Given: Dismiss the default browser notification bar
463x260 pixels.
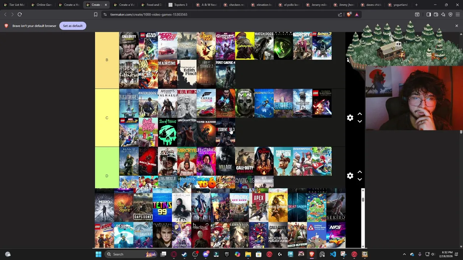Looking at the screenshot, I should [456, 26].
